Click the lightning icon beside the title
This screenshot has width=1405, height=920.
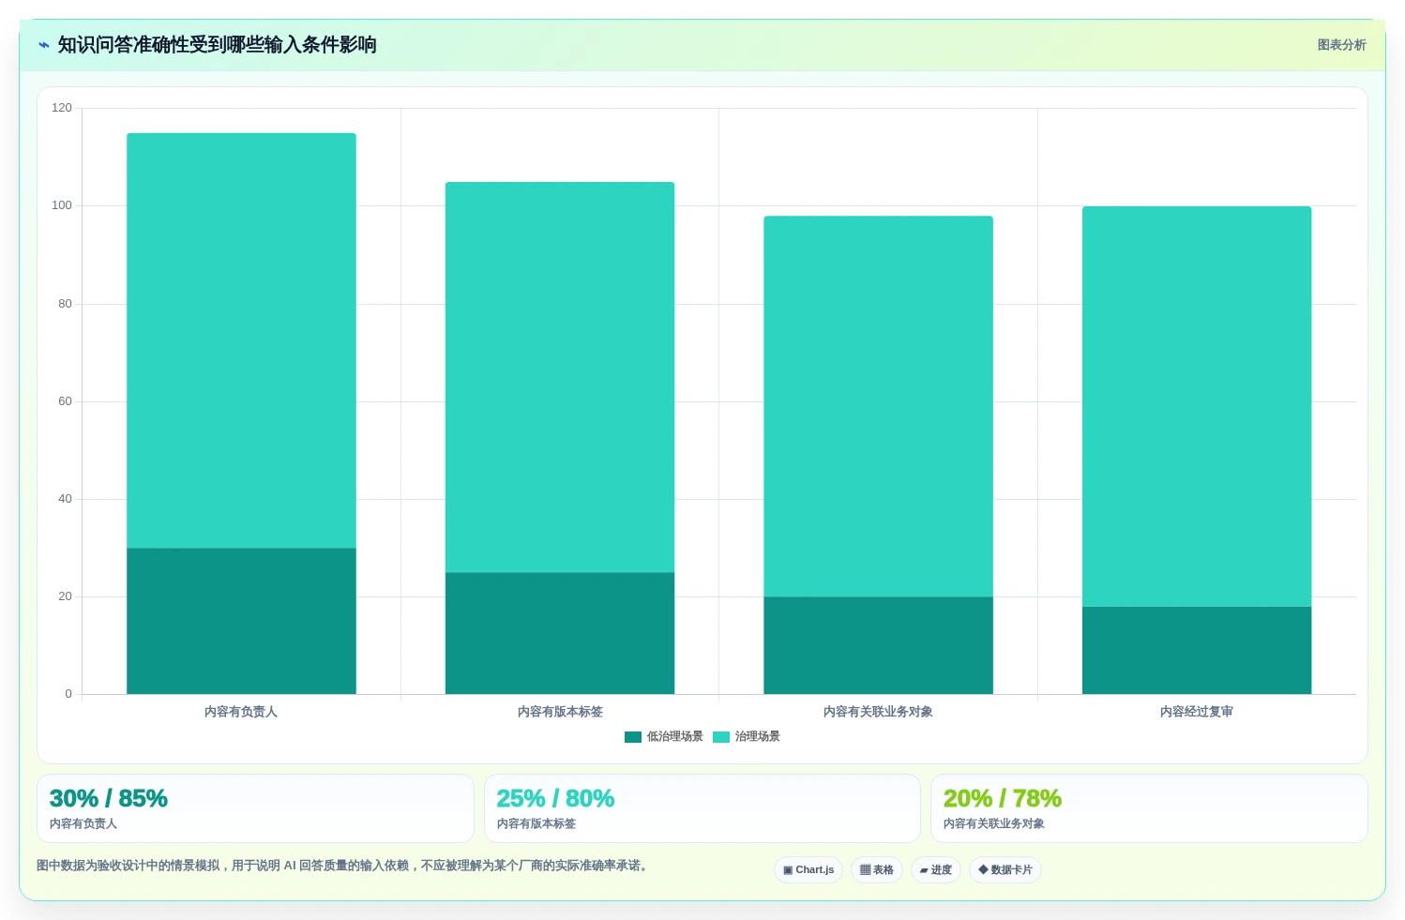44,45
